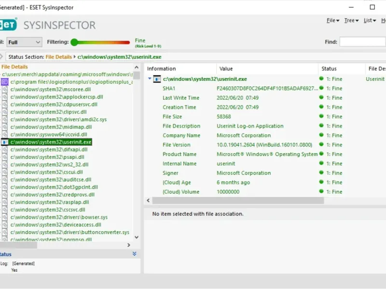Screen dimensions: 386x289
Task: Click the green status dot for File Size
Action: [321, 116]
